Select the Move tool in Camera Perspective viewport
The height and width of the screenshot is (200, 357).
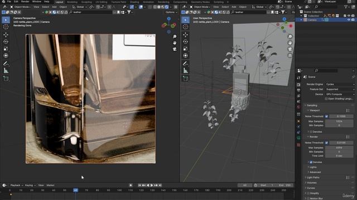click(6, 34)
